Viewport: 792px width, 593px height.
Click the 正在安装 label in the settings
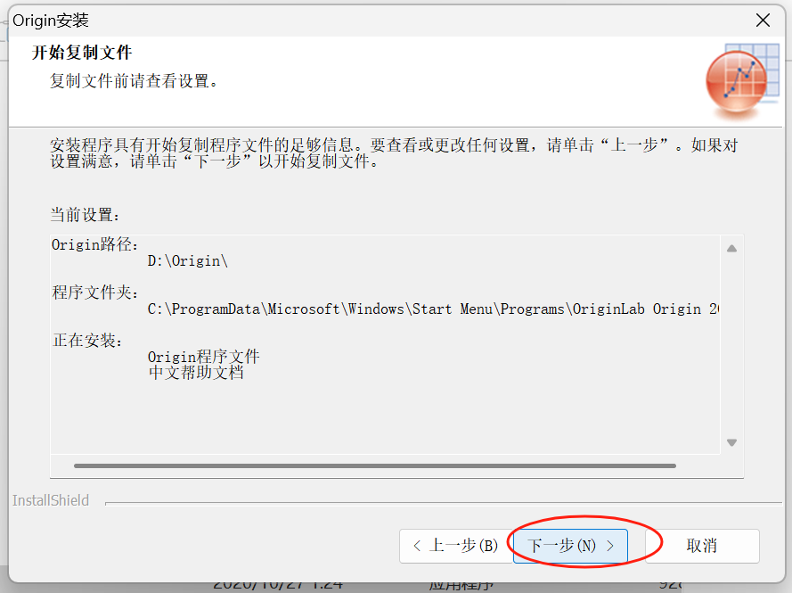[x=87, y=341]
